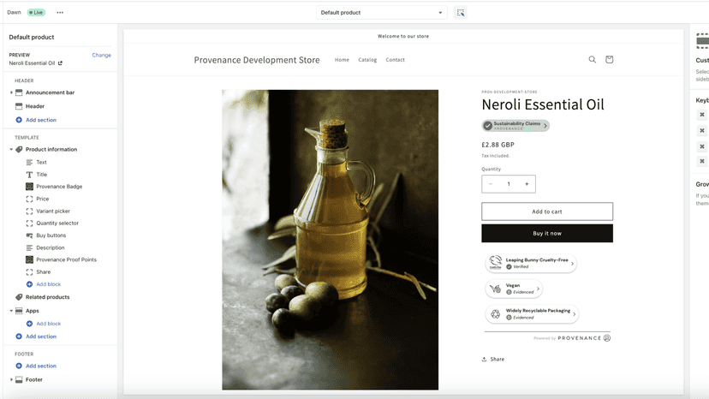Open the Catalog nav link in preview
This screenshot has height=399, width=709.
point(367,60)
